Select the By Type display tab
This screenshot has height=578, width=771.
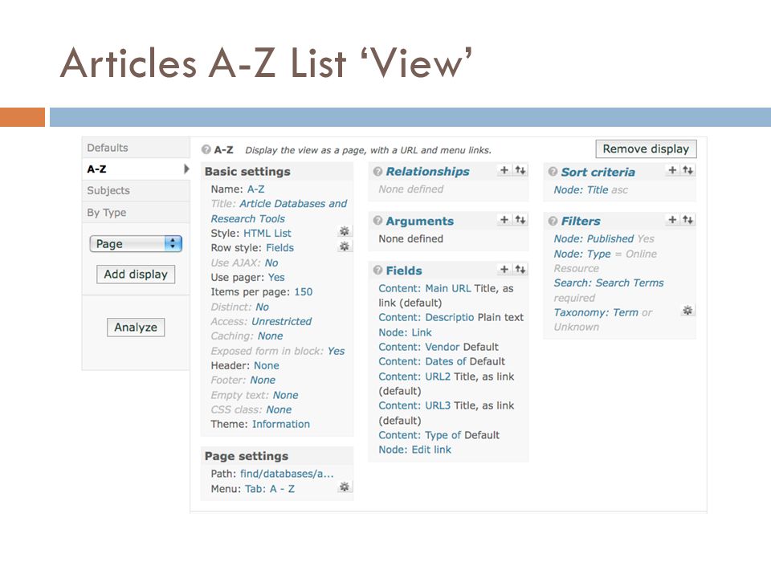(136, 212)
